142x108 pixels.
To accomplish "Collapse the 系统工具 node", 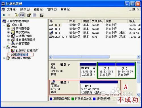I will [x=4, y=25].
